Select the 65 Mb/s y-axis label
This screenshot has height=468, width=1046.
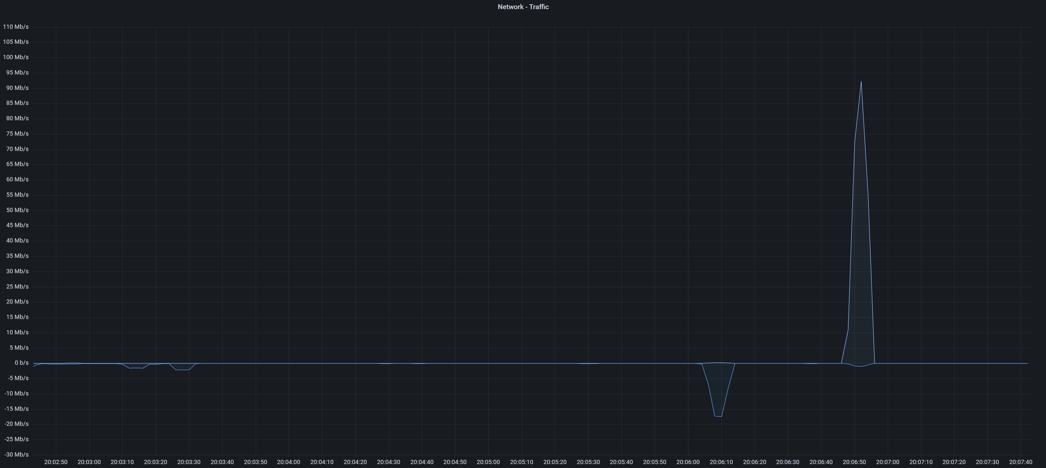[17, 164]
